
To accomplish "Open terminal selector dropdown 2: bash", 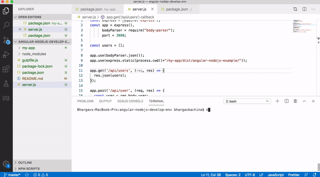I will [247, 101].
